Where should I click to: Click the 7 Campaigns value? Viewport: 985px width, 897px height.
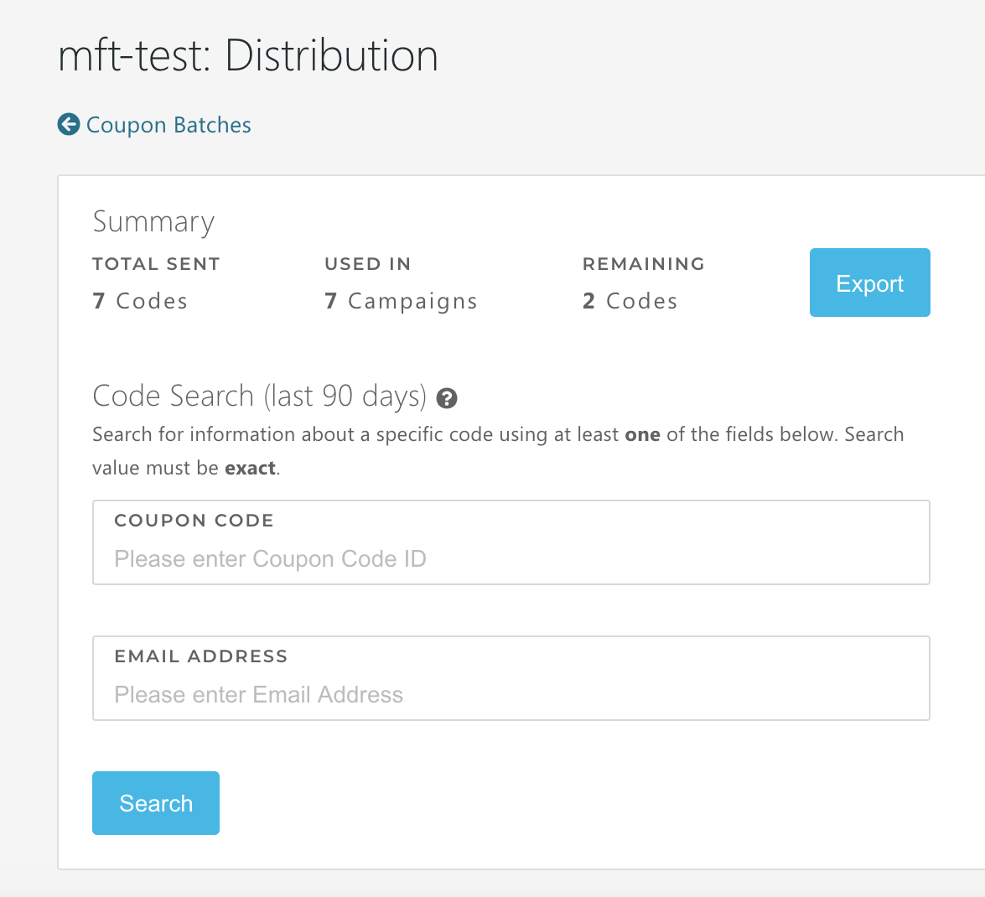pos(401,301)
